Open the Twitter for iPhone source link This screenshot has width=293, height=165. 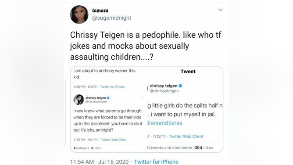click(x=156, y=161)
